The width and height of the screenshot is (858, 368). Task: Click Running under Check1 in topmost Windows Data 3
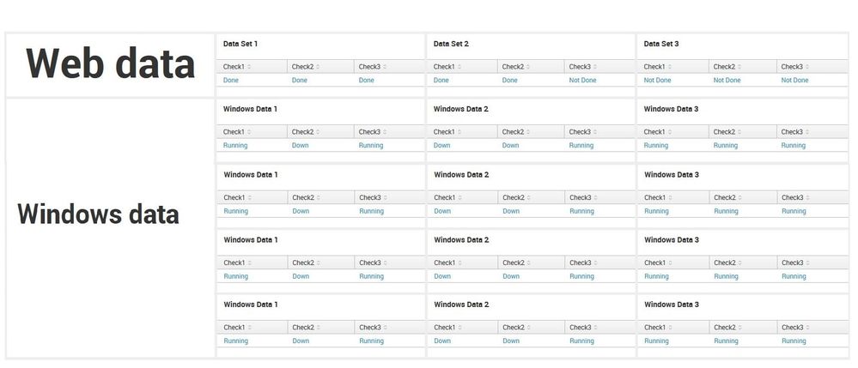(655, 146)
